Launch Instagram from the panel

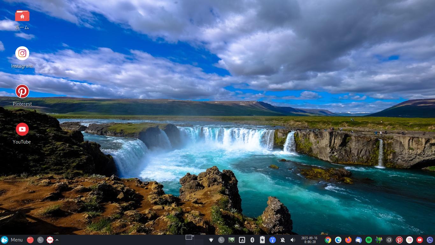[410, 240]
